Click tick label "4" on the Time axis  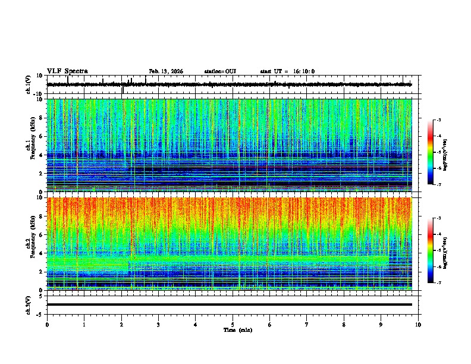click(x=196, y=325)
